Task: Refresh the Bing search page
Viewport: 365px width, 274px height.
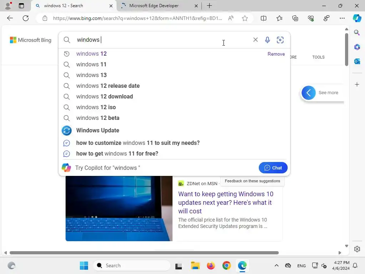Action: pos(26,18)
